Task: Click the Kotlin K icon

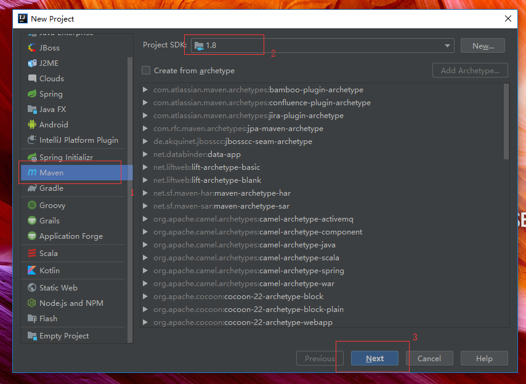Action: click(x=32, y=270)
